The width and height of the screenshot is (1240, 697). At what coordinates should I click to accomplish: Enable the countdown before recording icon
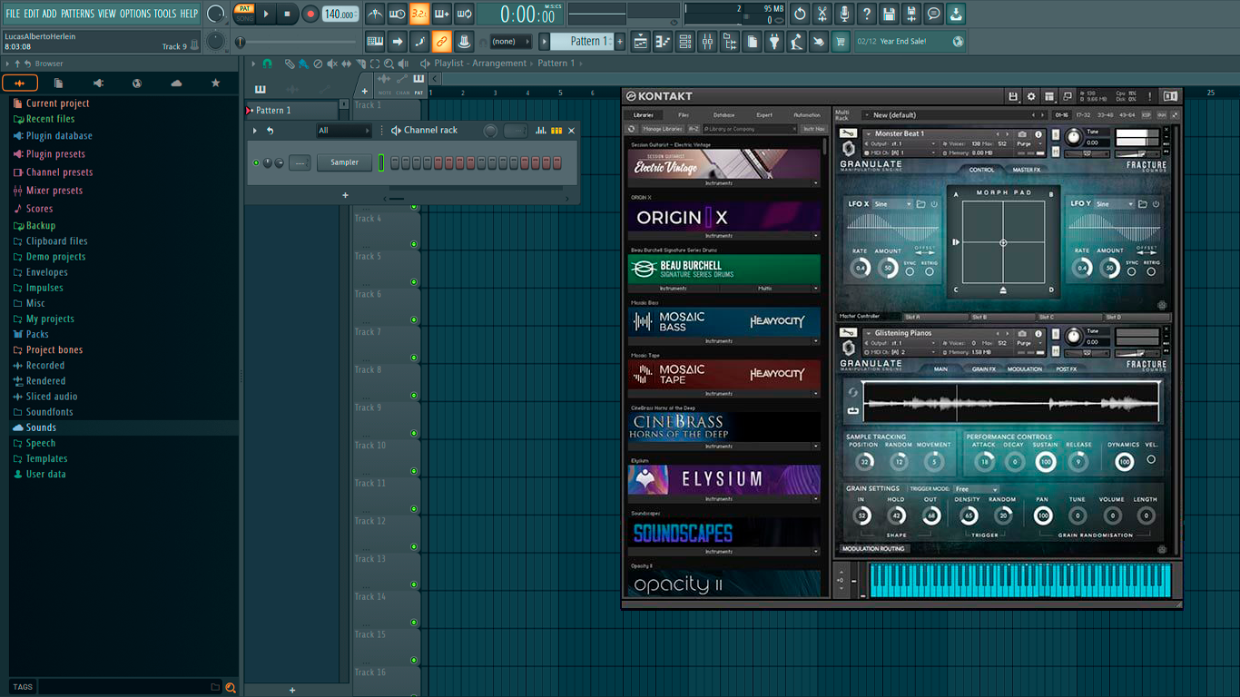pos(419,14)
